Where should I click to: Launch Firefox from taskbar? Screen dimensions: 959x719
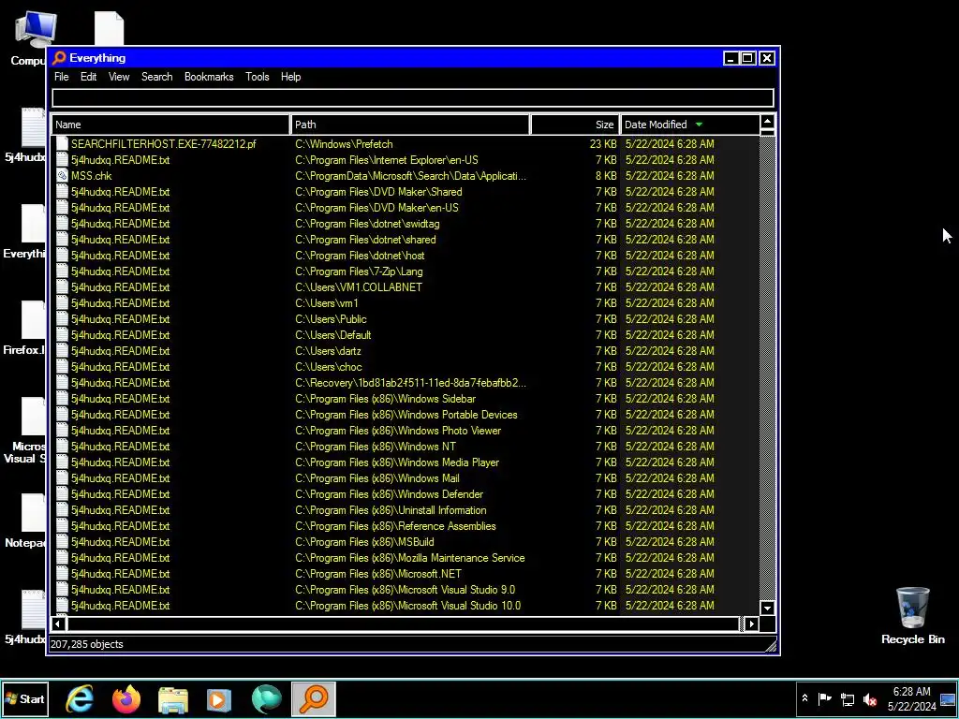(x=126, y=698)
